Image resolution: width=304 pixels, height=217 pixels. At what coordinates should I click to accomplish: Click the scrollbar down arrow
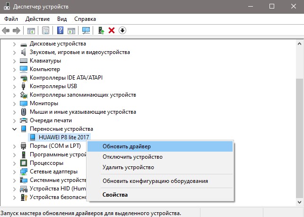click(299, 202)
